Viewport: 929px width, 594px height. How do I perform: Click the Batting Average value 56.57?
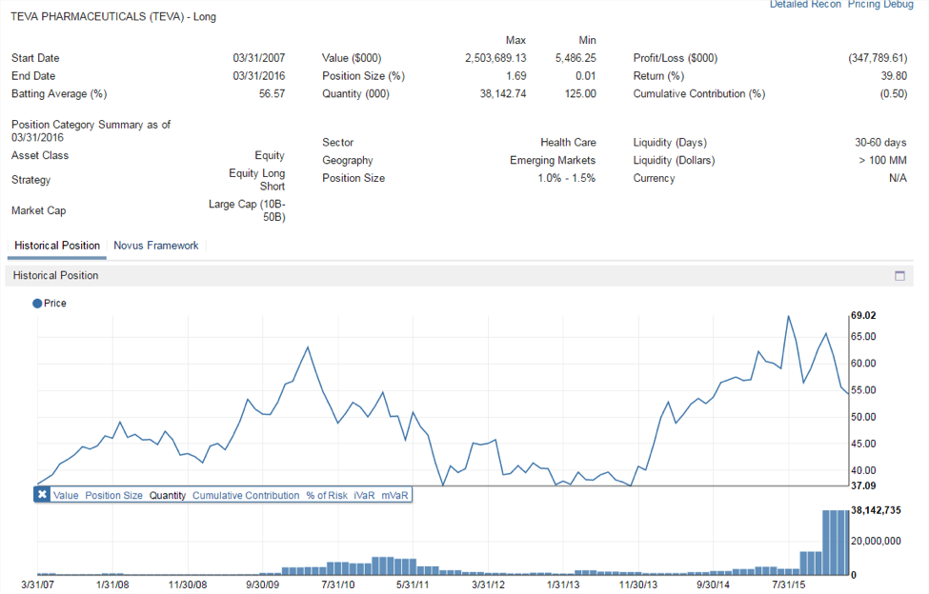pos(272,93)
